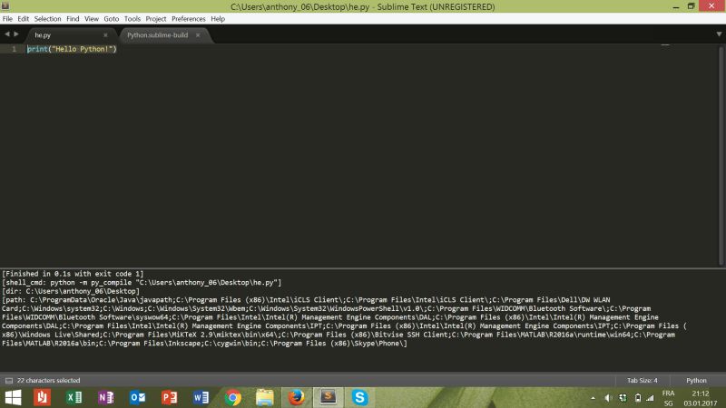Open the Selection menu
This screenshot has height=408, width=726.
tap(48, 19)
